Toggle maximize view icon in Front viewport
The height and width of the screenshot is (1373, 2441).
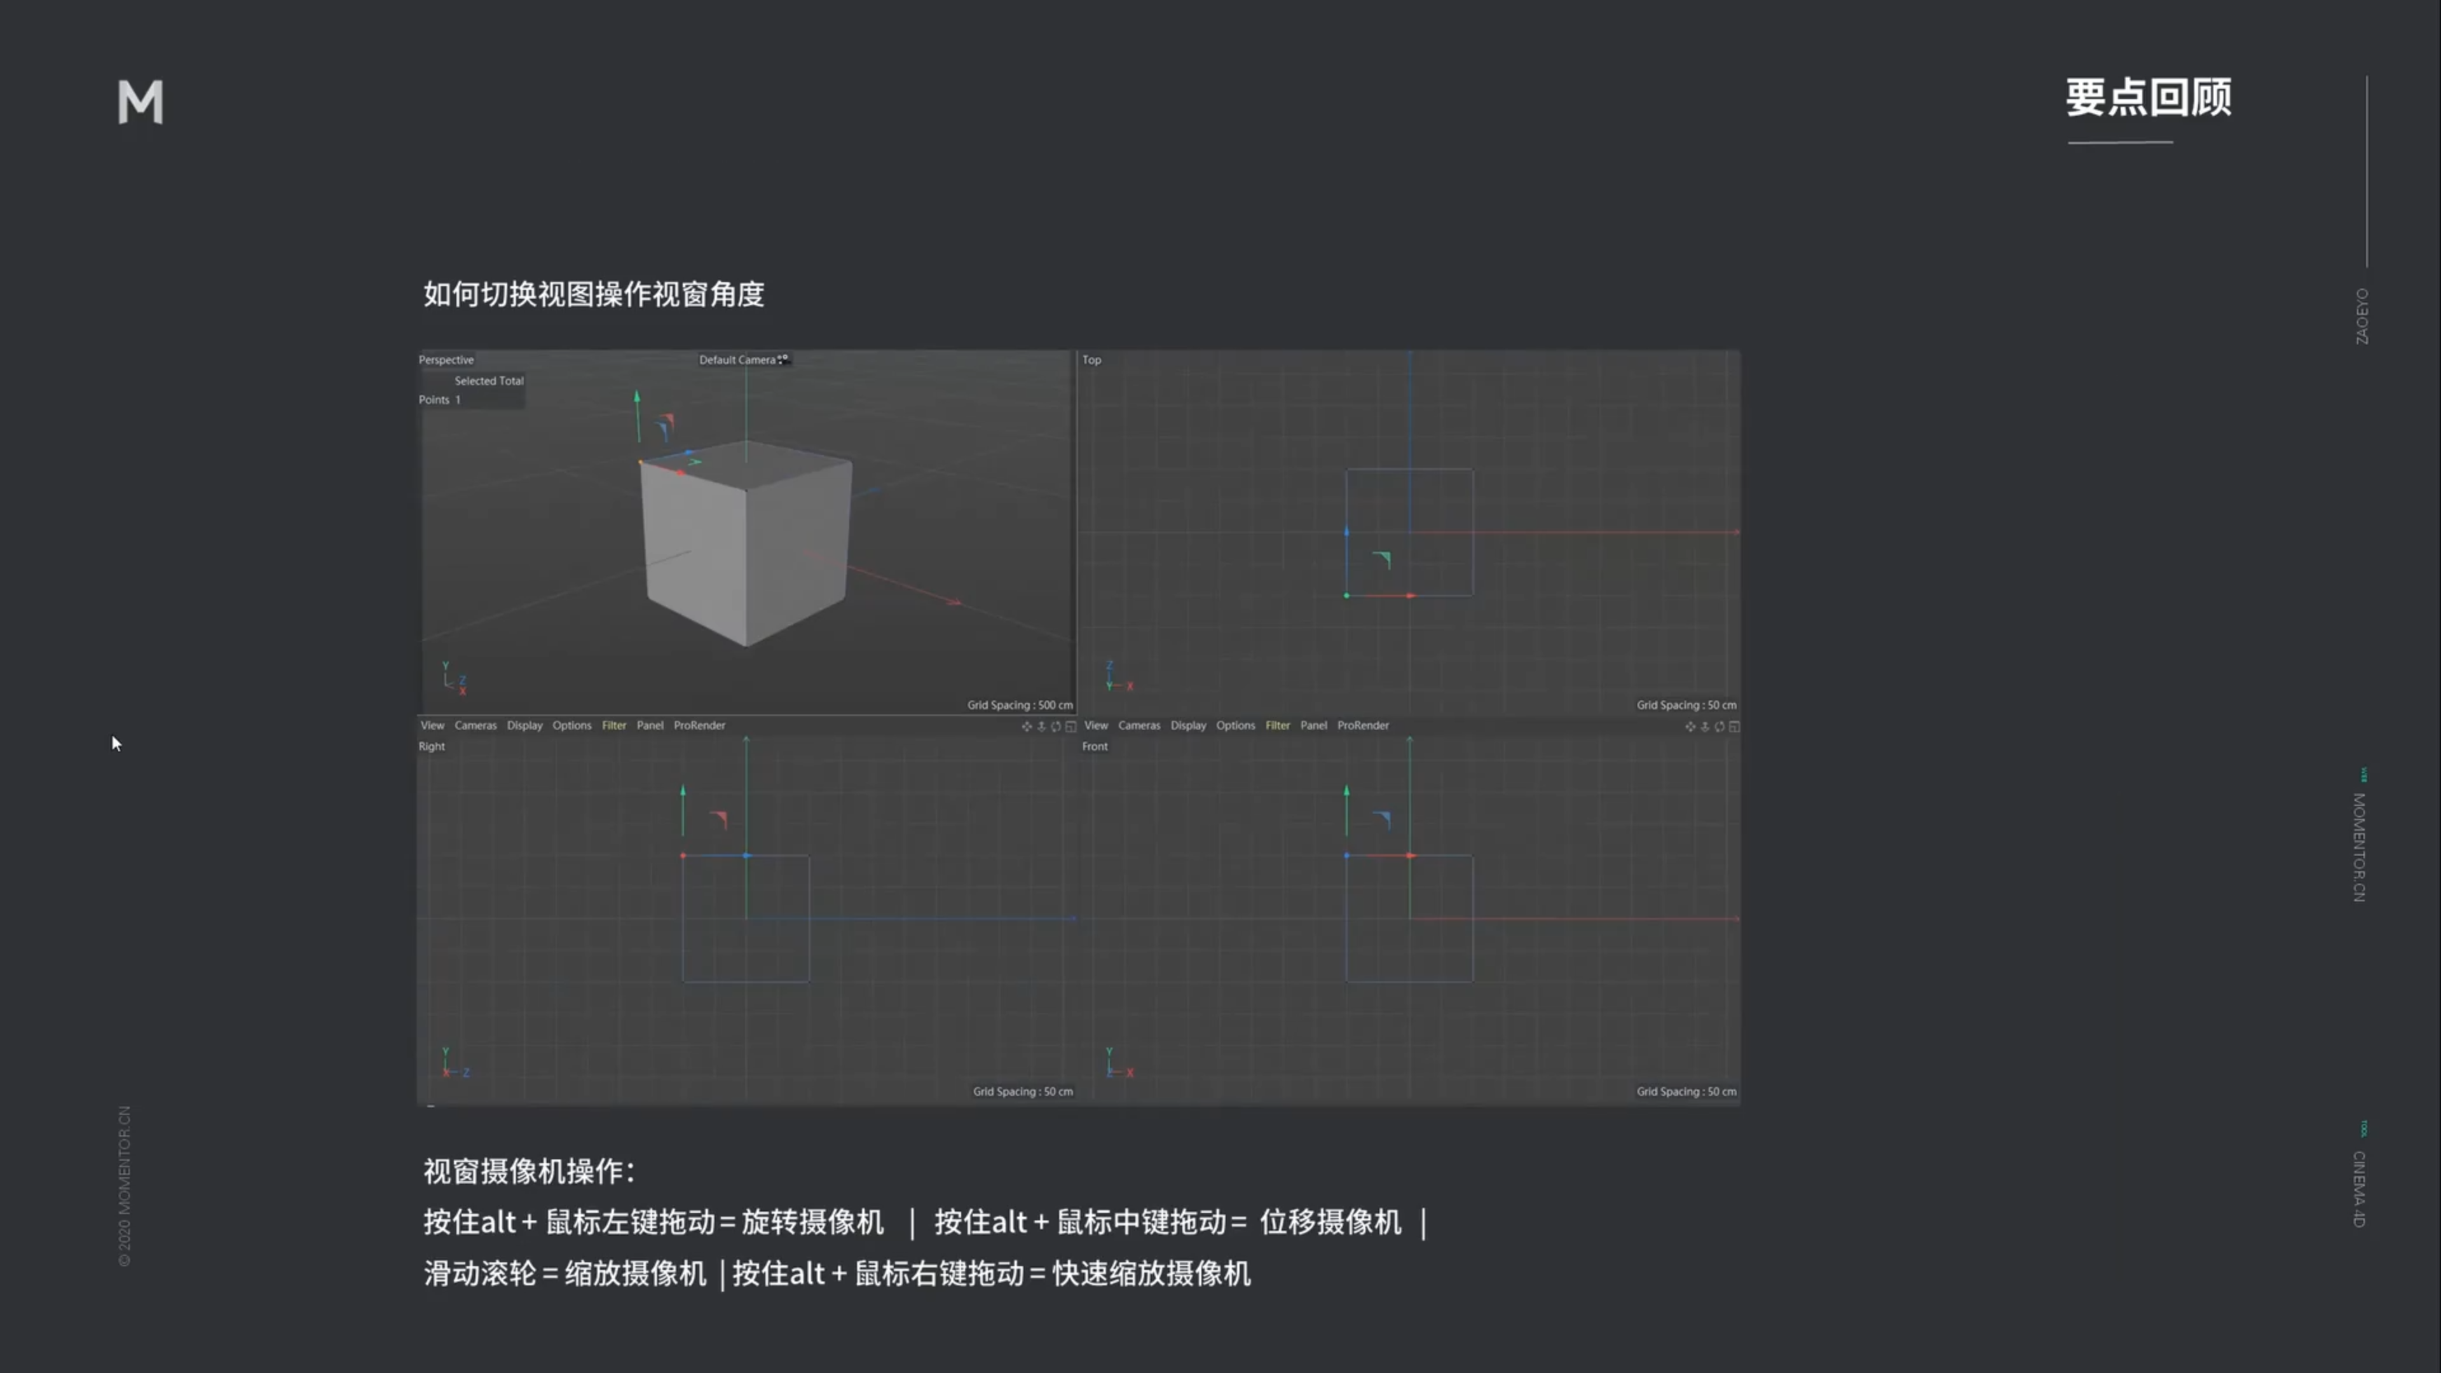pos(1734,727)
